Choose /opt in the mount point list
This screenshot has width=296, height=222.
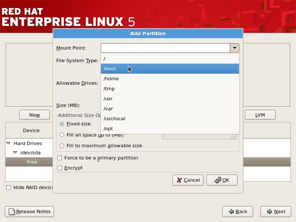point(170,129)
